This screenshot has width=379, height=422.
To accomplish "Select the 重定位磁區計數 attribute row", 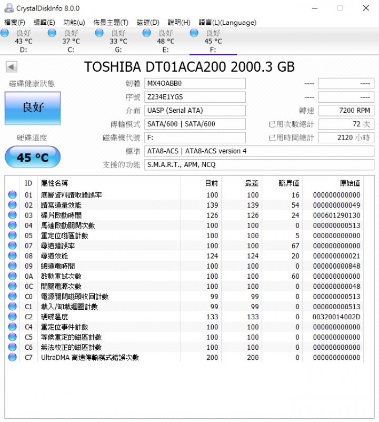I will pyautogui.click(x=184, y=235).
